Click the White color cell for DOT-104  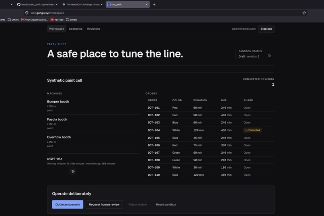[176, 130]
